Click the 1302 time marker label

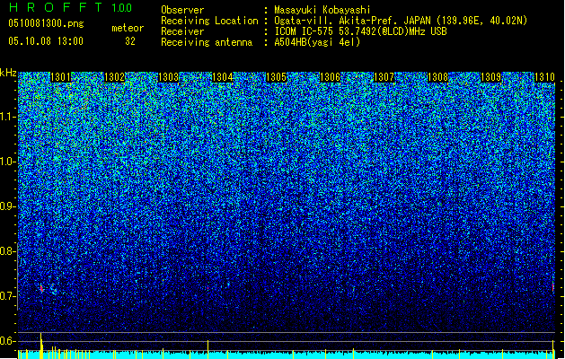click(x=114, y=77)
